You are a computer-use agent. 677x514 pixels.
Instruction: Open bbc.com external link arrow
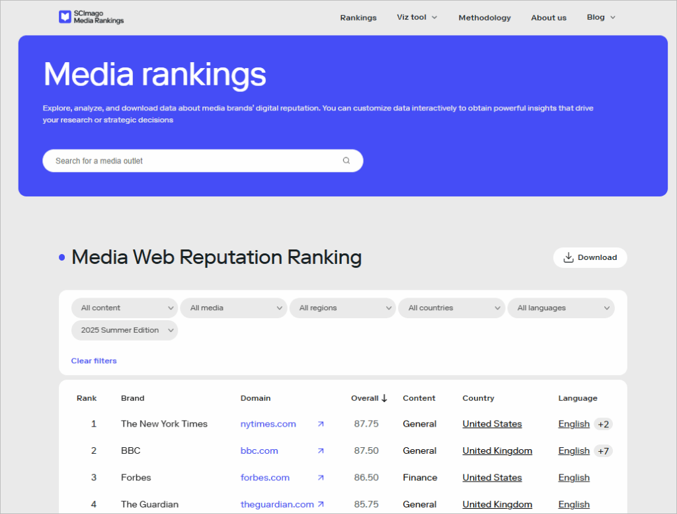tap(321, 451)
